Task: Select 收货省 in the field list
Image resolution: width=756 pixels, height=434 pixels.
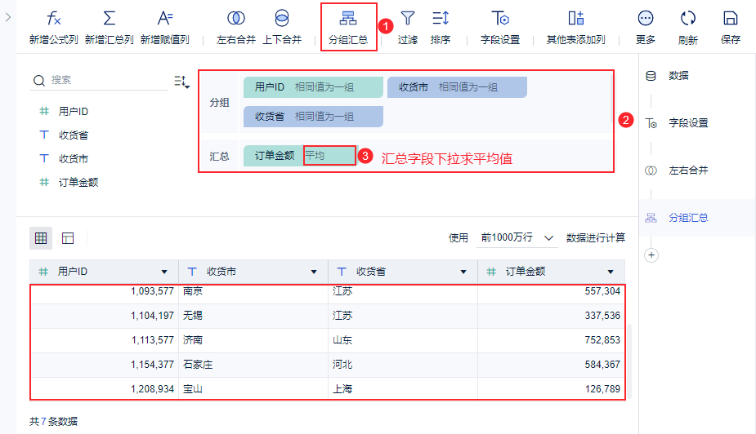Action: pos(74,135)
